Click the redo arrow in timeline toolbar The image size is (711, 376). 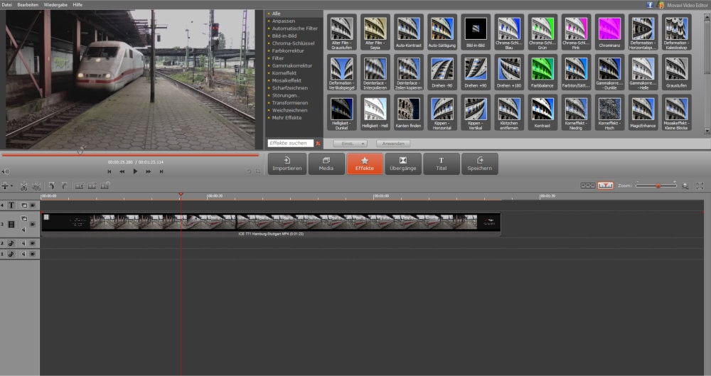click(65, 186)
